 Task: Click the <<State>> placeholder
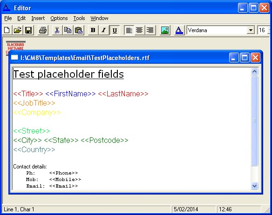[x=61, y=140]
